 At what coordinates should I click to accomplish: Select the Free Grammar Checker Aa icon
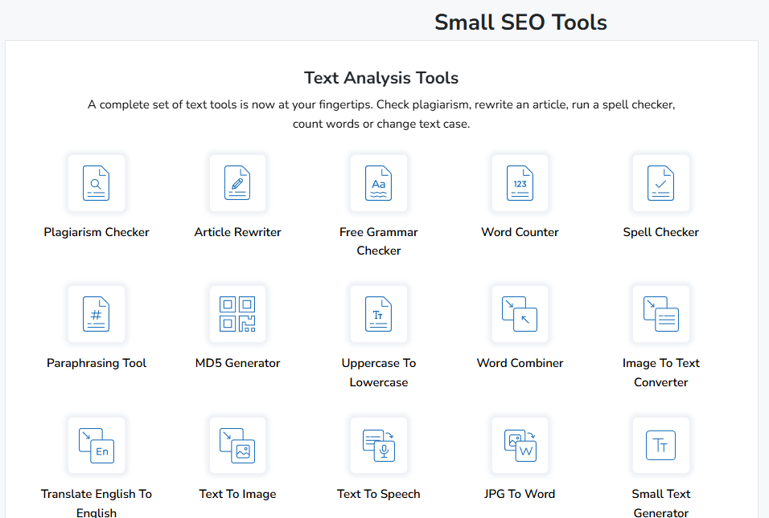[x=379, y=183]
